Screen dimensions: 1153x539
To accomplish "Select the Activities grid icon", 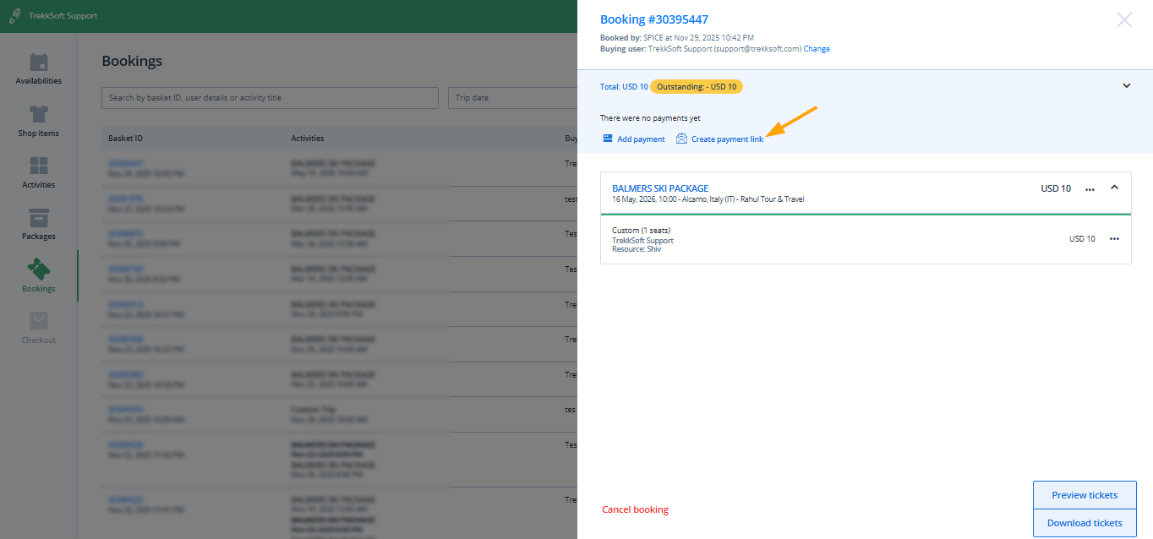I will [39, 166].
